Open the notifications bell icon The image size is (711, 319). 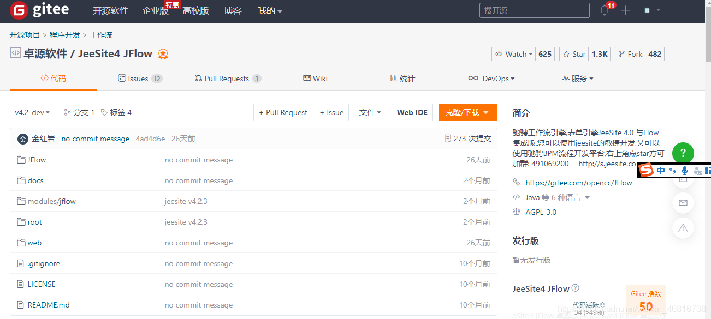coord(605,10)
